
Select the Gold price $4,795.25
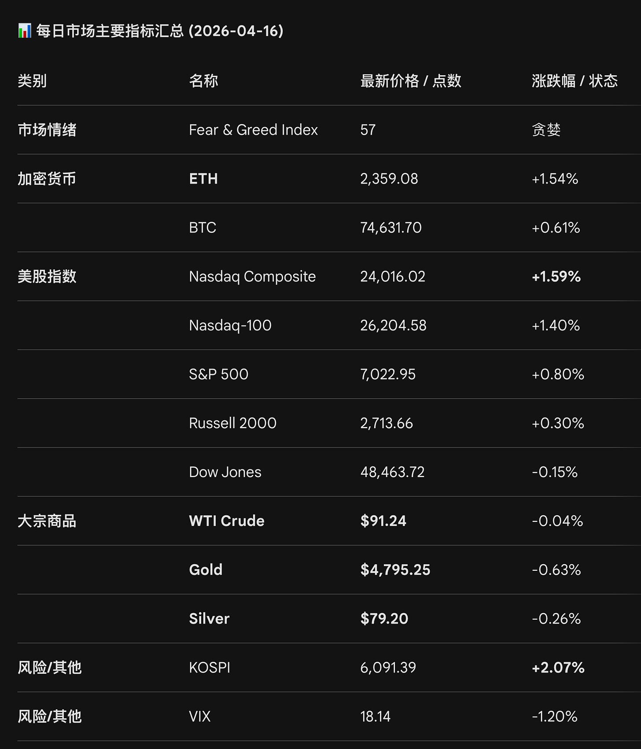pos(395,569)
